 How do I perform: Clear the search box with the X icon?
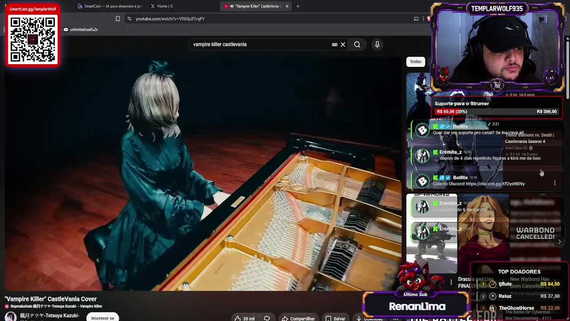[x=343, y=45]
